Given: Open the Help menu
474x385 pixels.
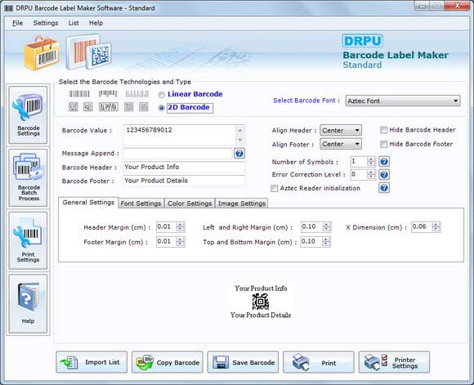Looking at the screenshot, I should pos(96,23).
